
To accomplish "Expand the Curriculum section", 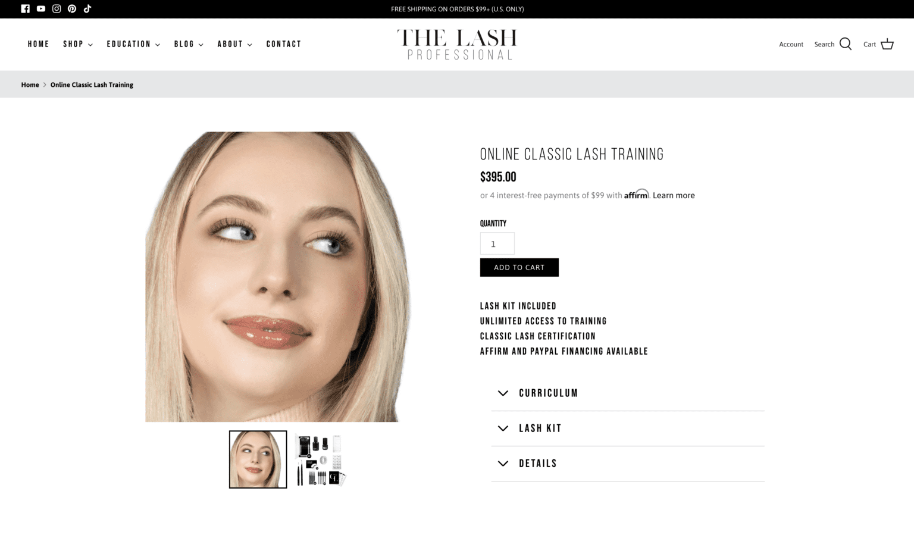I will pyautogui.click(x=628, y=393).
